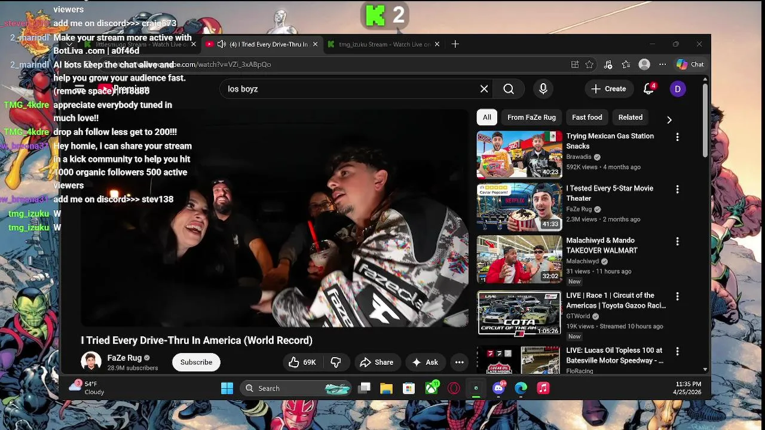Screen dimensions: 765x430
Task: Switch to the 'I Tried Every Drive-Thru' browser tab
Action: click(262, 44)
